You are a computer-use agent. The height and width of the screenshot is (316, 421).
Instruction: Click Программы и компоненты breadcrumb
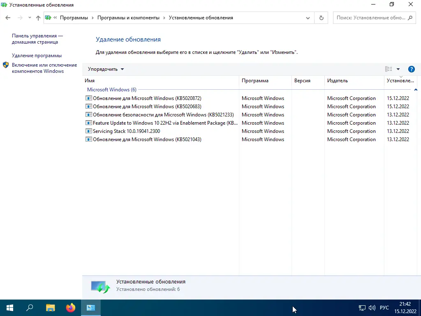(128, 18)
